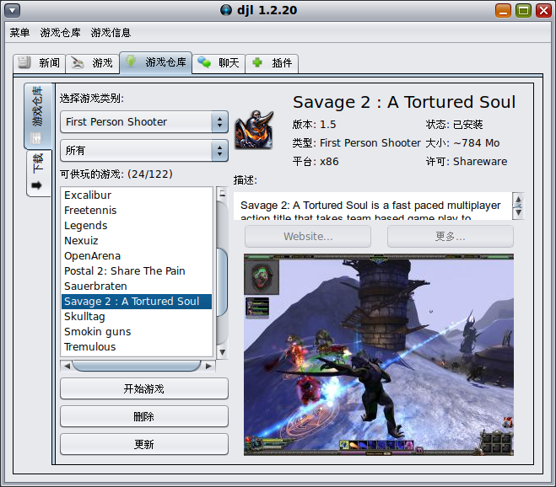Click the description text box

point(373,206)
